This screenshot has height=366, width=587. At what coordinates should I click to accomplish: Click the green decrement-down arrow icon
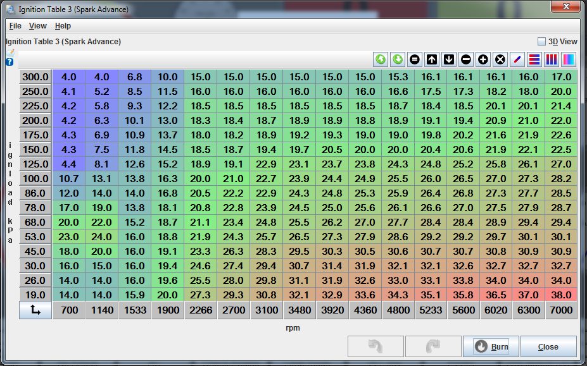click(398, 59)
